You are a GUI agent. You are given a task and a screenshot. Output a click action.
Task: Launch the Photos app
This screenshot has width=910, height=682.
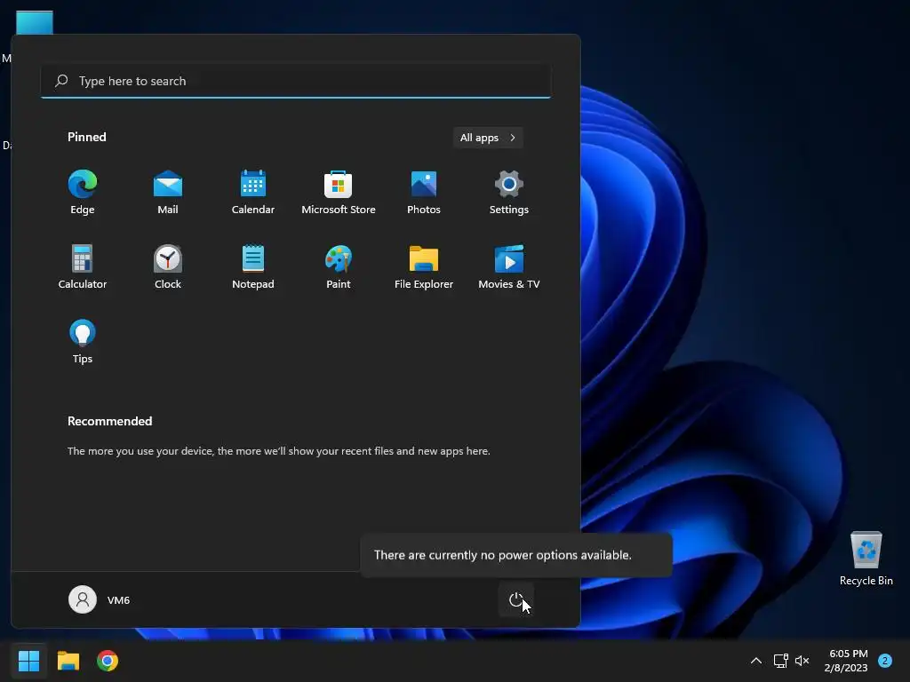coord(424,193)
